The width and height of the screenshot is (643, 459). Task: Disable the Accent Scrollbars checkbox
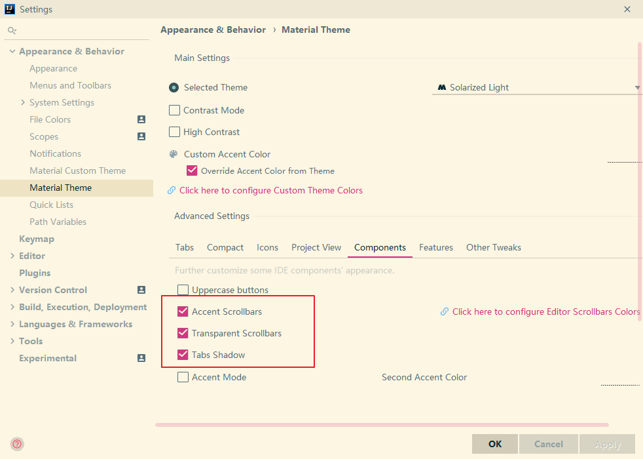(x=183, y=311)
